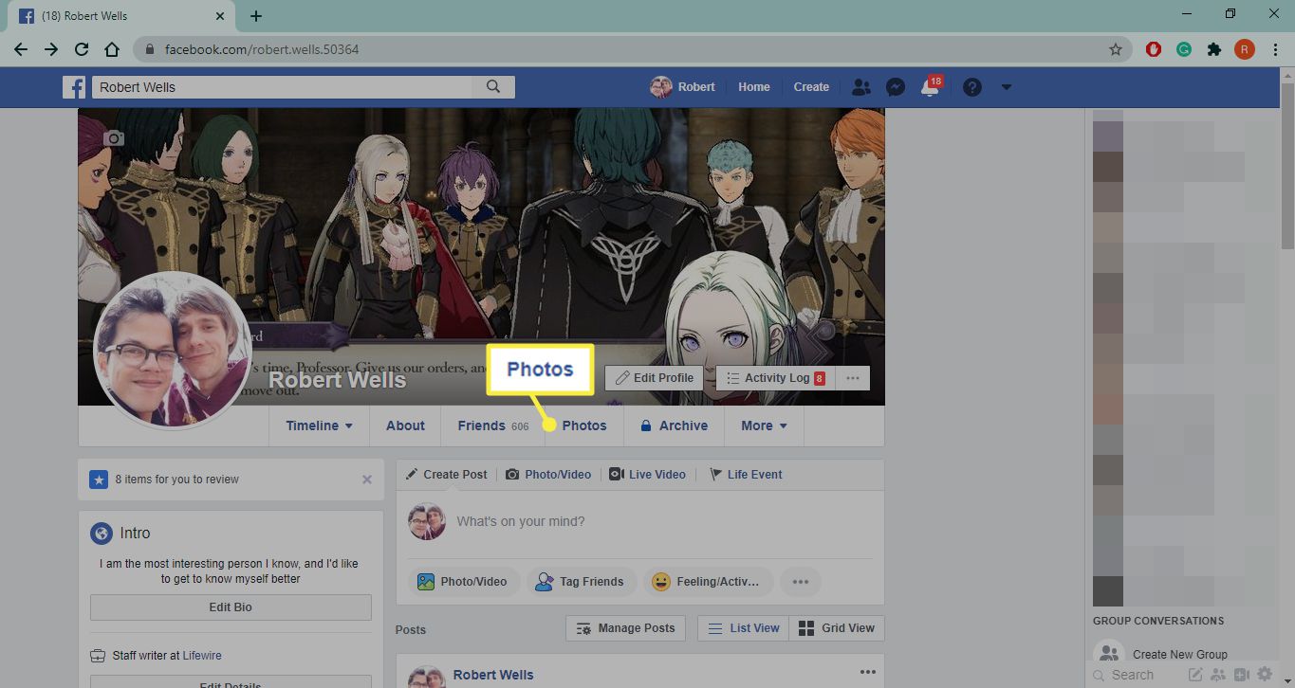Screen dimensions: 1295x688
Task: Go to Home in Facebook top bar
Action: [754, 87]
